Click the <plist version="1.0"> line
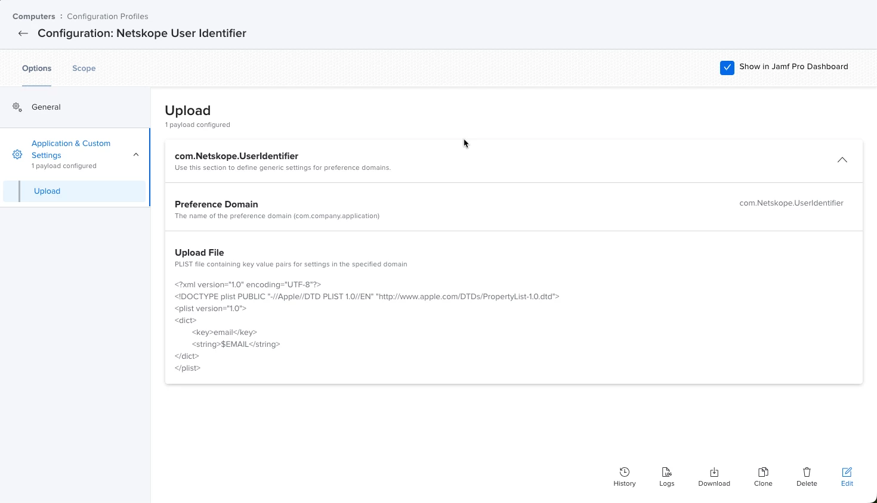Viewport: 877px width, 503px height. pos(211,309)
